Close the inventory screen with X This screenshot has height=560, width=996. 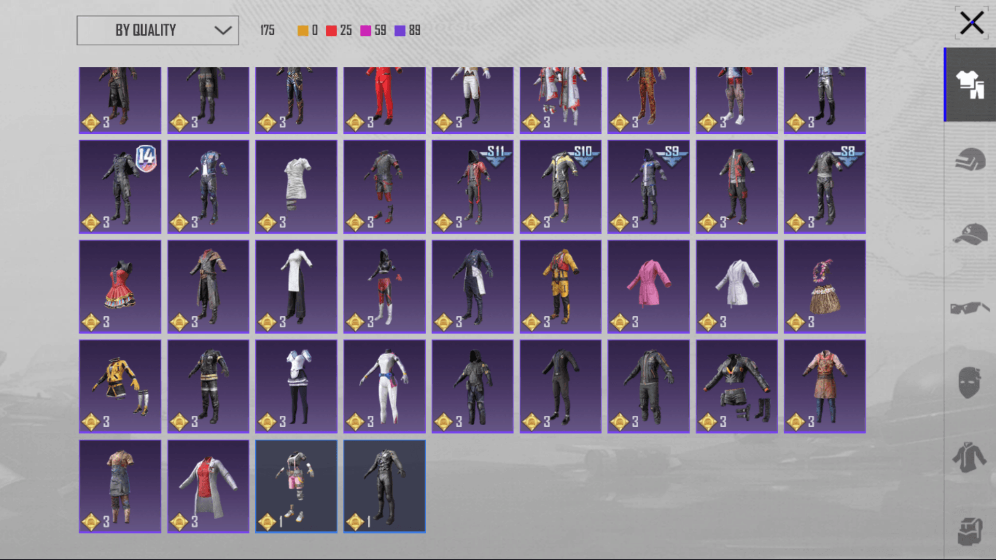pos(972,23)
